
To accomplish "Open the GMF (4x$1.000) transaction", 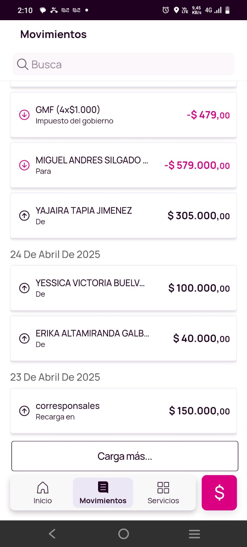I will (123, 115).
